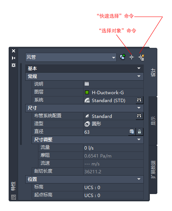Click the palette properties menu icon bottom-left

(14, 197)
